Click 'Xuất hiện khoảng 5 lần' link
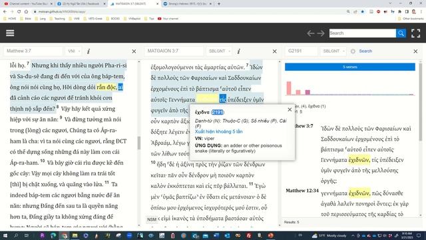This screenshot has width=426, height=240. pos(219,131)
